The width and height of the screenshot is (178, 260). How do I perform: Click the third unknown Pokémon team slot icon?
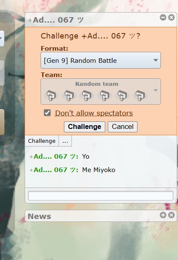(x=87, y=95)
